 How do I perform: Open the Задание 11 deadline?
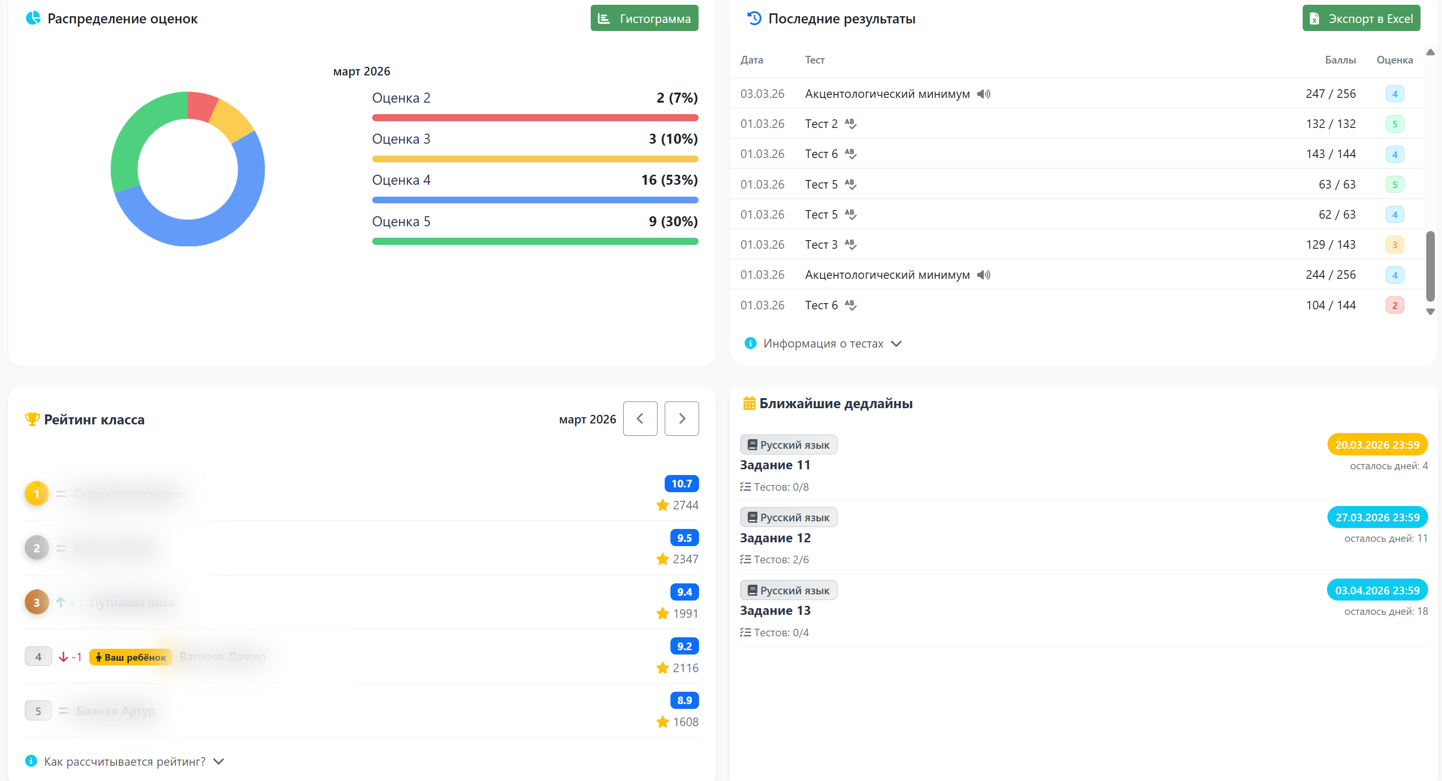[775, 465]
